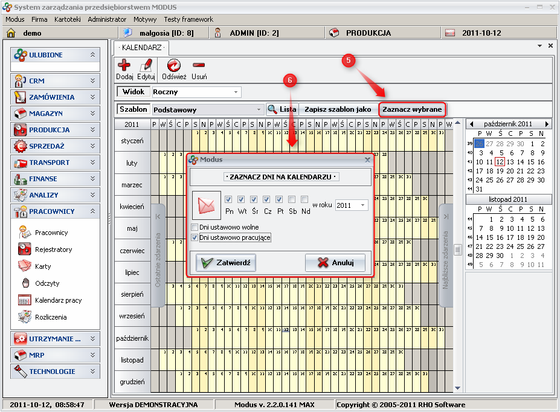Image resolution: width=560 pixels, height=412 pixels.
Task: Open Kalendarz pracy in sidebar
Action: [58, 300]
